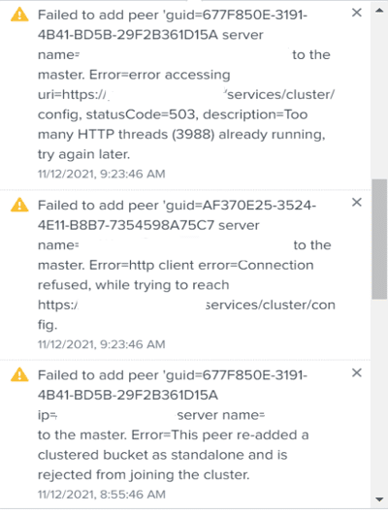Viewport: 388px width, 514px height.
Task: Click warning icon of rejected standalone bucket message
Action: tap(19, 374)
